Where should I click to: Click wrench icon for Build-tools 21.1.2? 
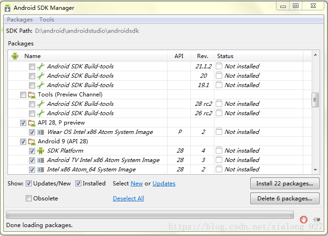pyautogui.click(x=41, y=66)
